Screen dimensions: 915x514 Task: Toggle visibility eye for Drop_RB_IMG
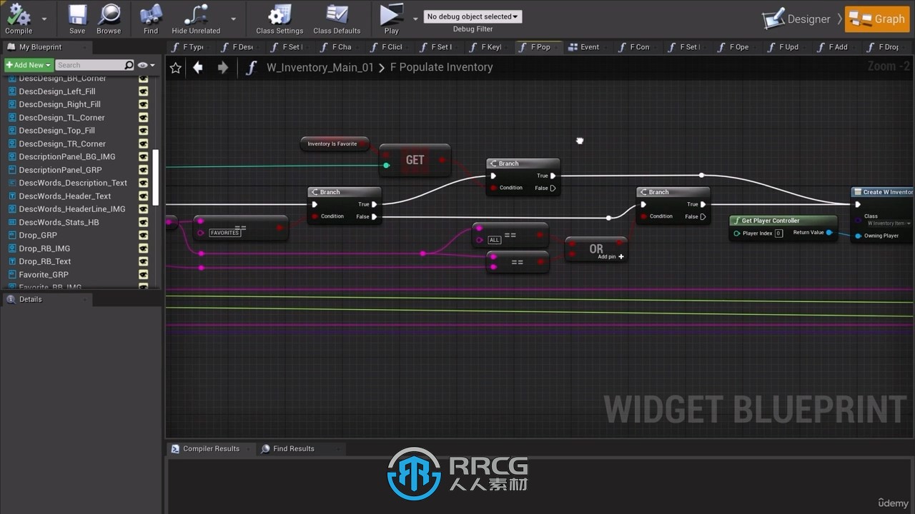click(x=143, y=248)
